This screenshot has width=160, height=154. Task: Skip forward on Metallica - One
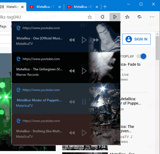pos(96,40)
